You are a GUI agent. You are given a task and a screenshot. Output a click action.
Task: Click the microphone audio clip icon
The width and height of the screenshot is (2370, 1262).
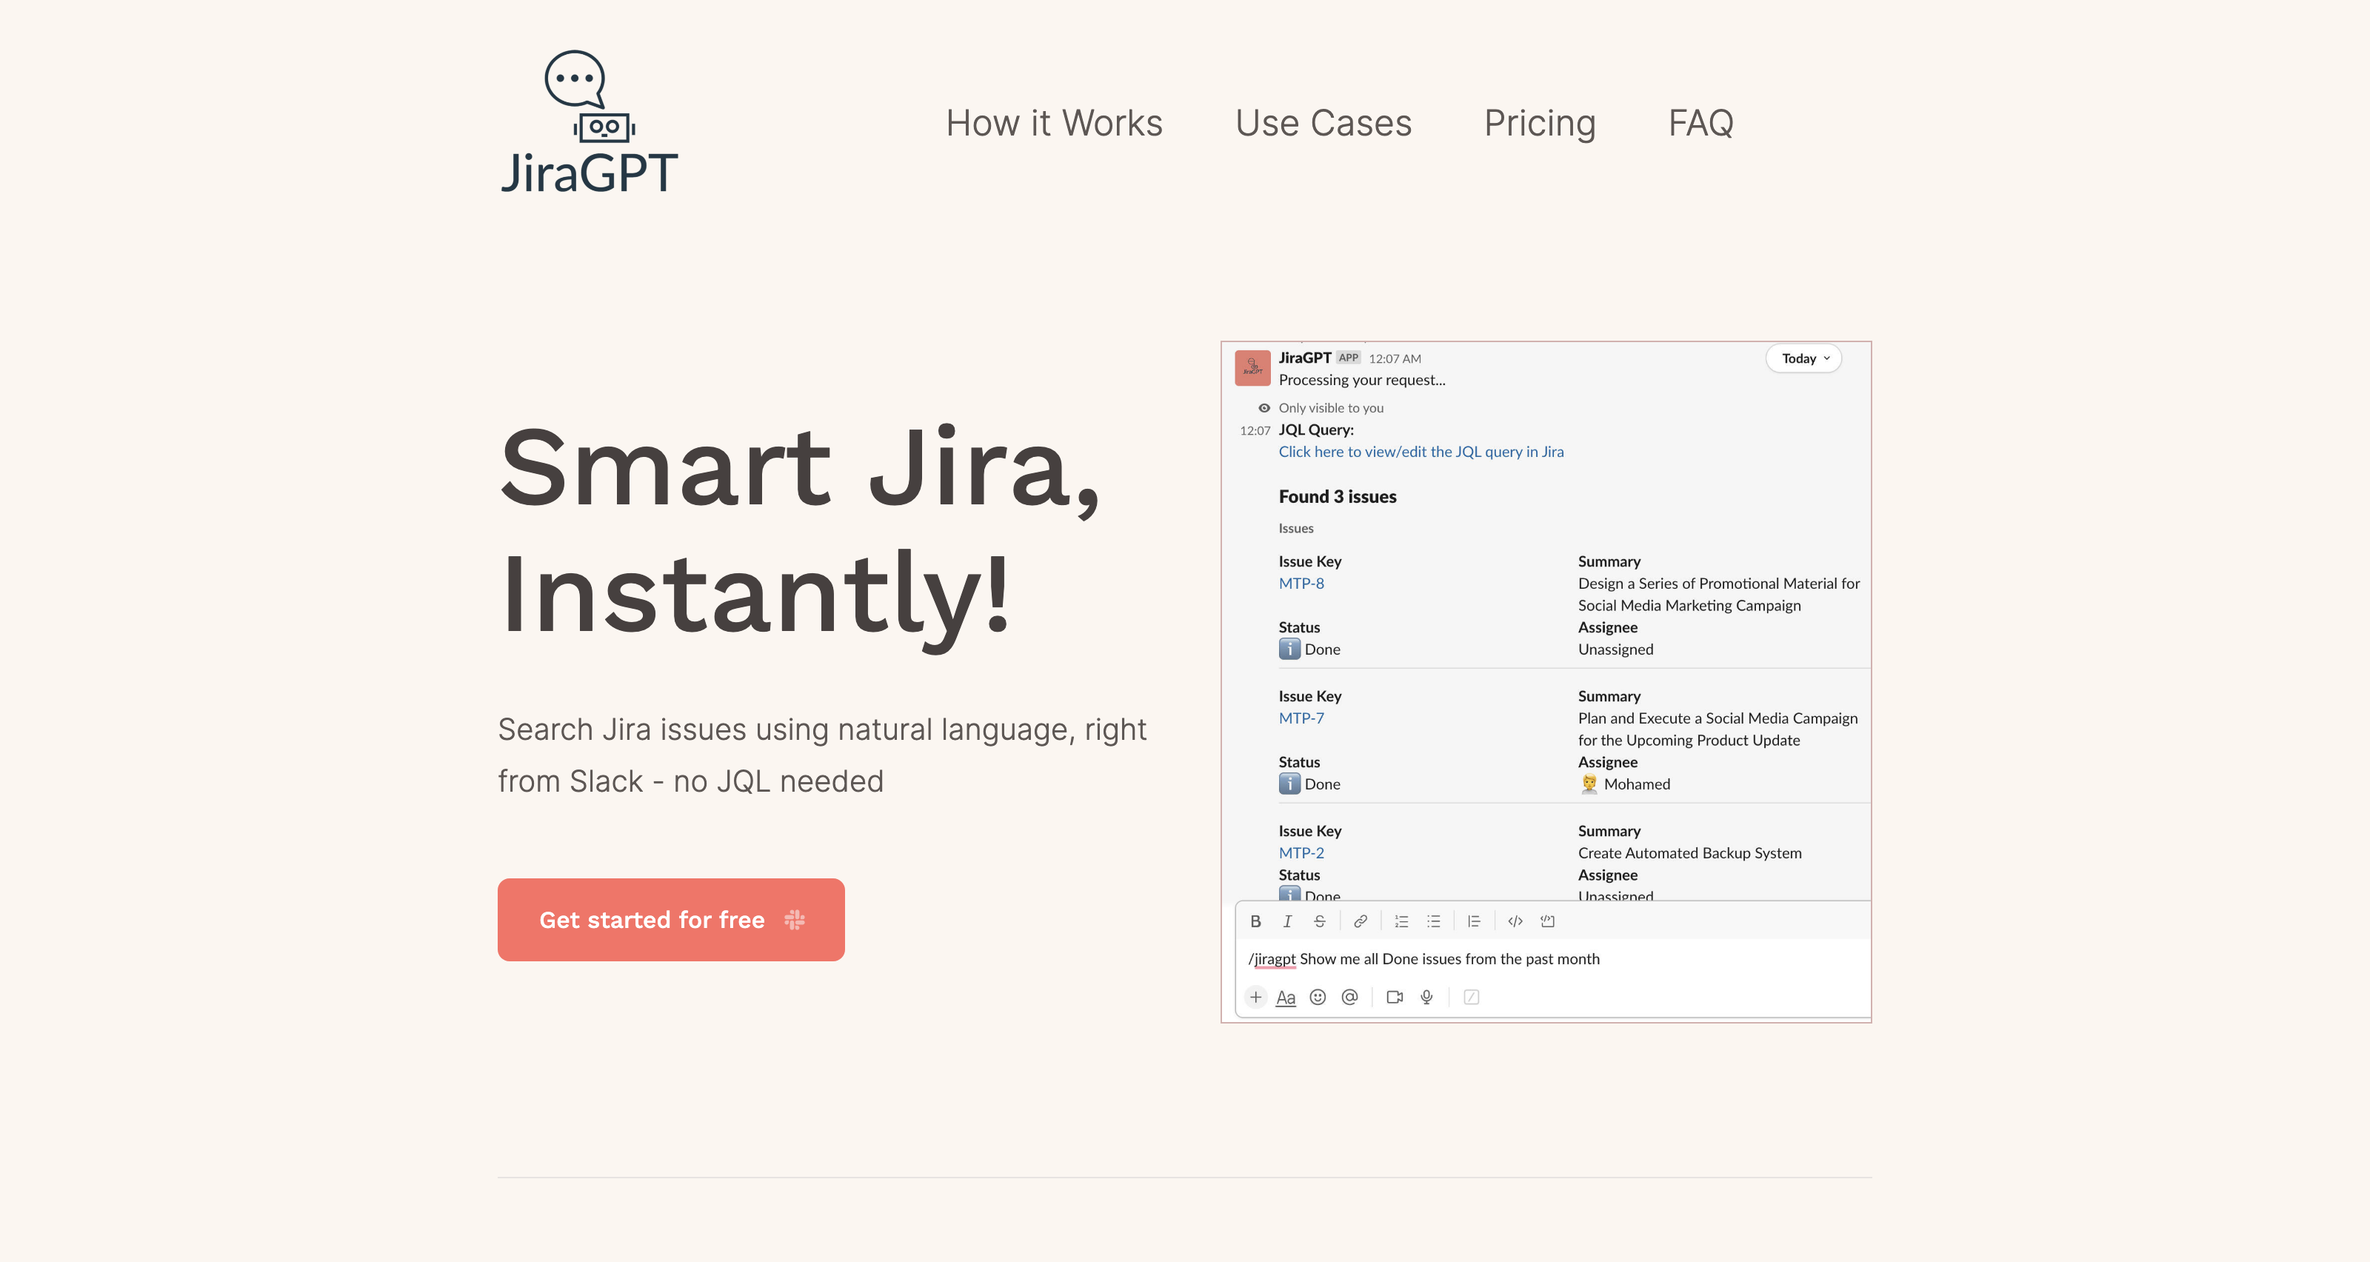[1427, 997]
